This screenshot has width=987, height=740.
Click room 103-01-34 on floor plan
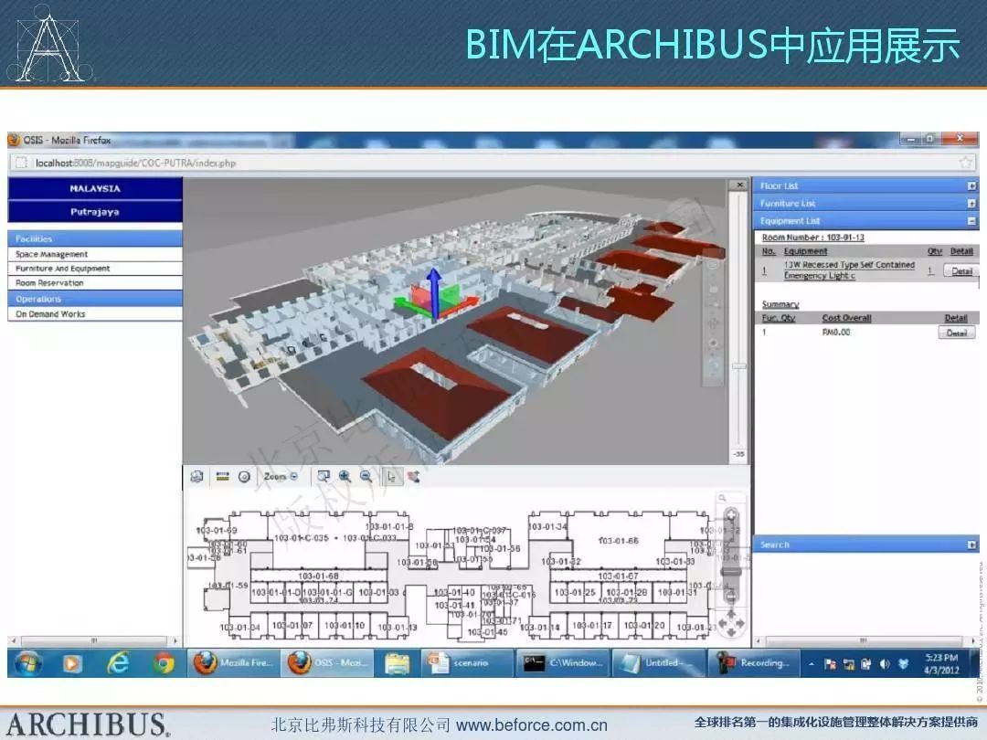(x=547, y=526)
